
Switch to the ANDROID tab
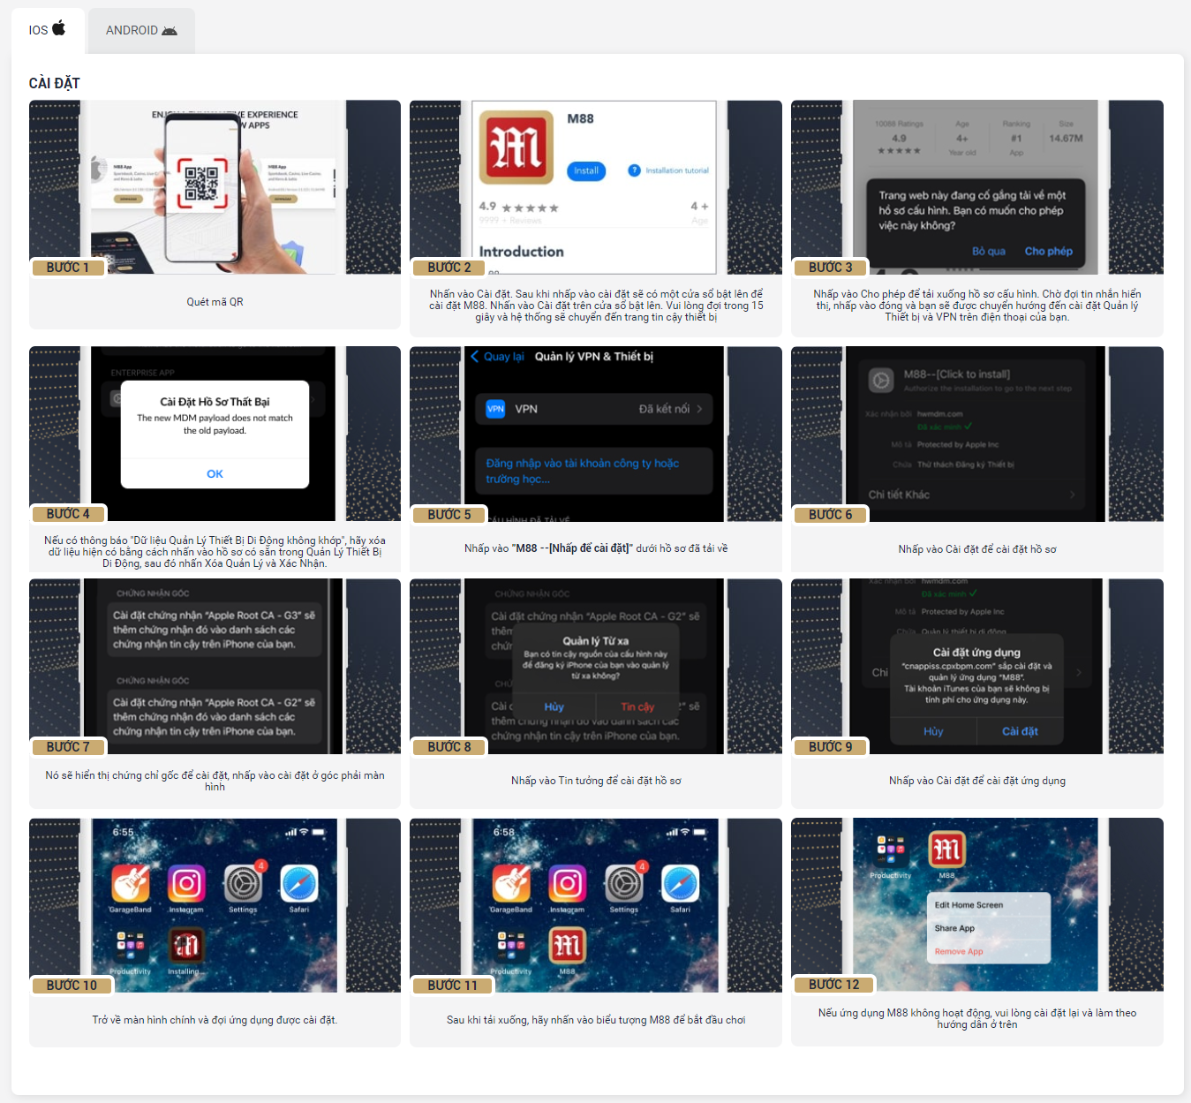(141, 30)
